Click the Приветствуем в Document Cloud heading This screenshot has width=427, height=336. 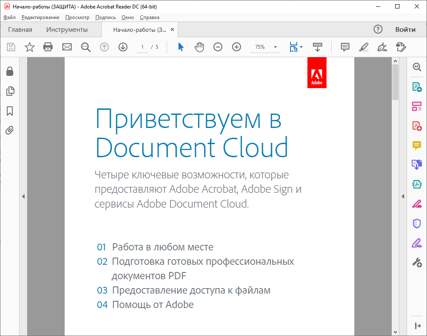(x=192, y=133)
